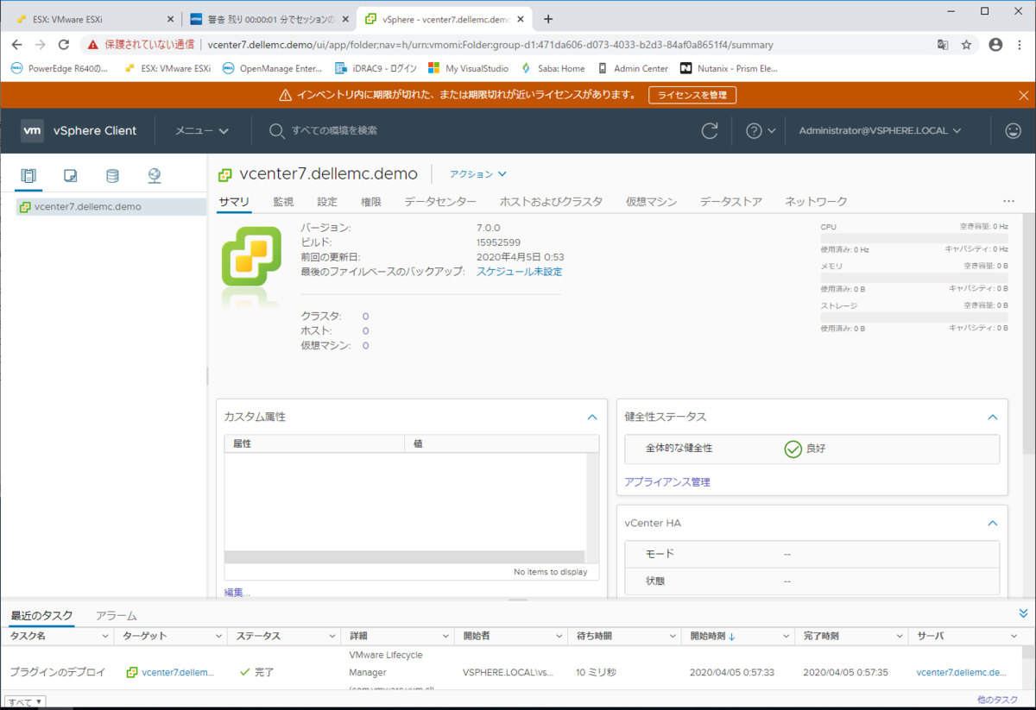The height and width of the screenshot is (710, 1036).
Task: Switch to the 仮想マシン tab
Action: (651, 201)
